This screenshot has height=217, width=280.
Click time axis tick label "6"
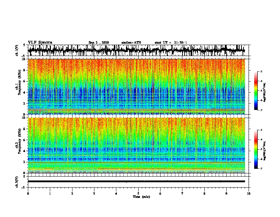coord(161,194)
